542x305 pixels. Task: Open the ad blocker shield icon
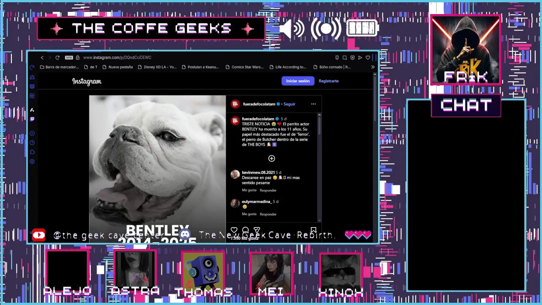coord(352,58)
